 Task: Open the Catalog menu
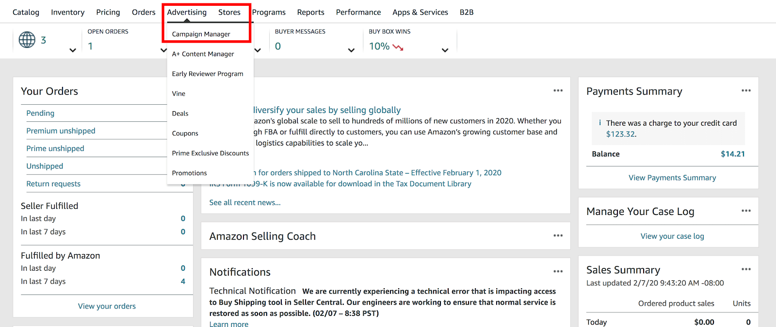pyautogui.click(x=26, y=12)
